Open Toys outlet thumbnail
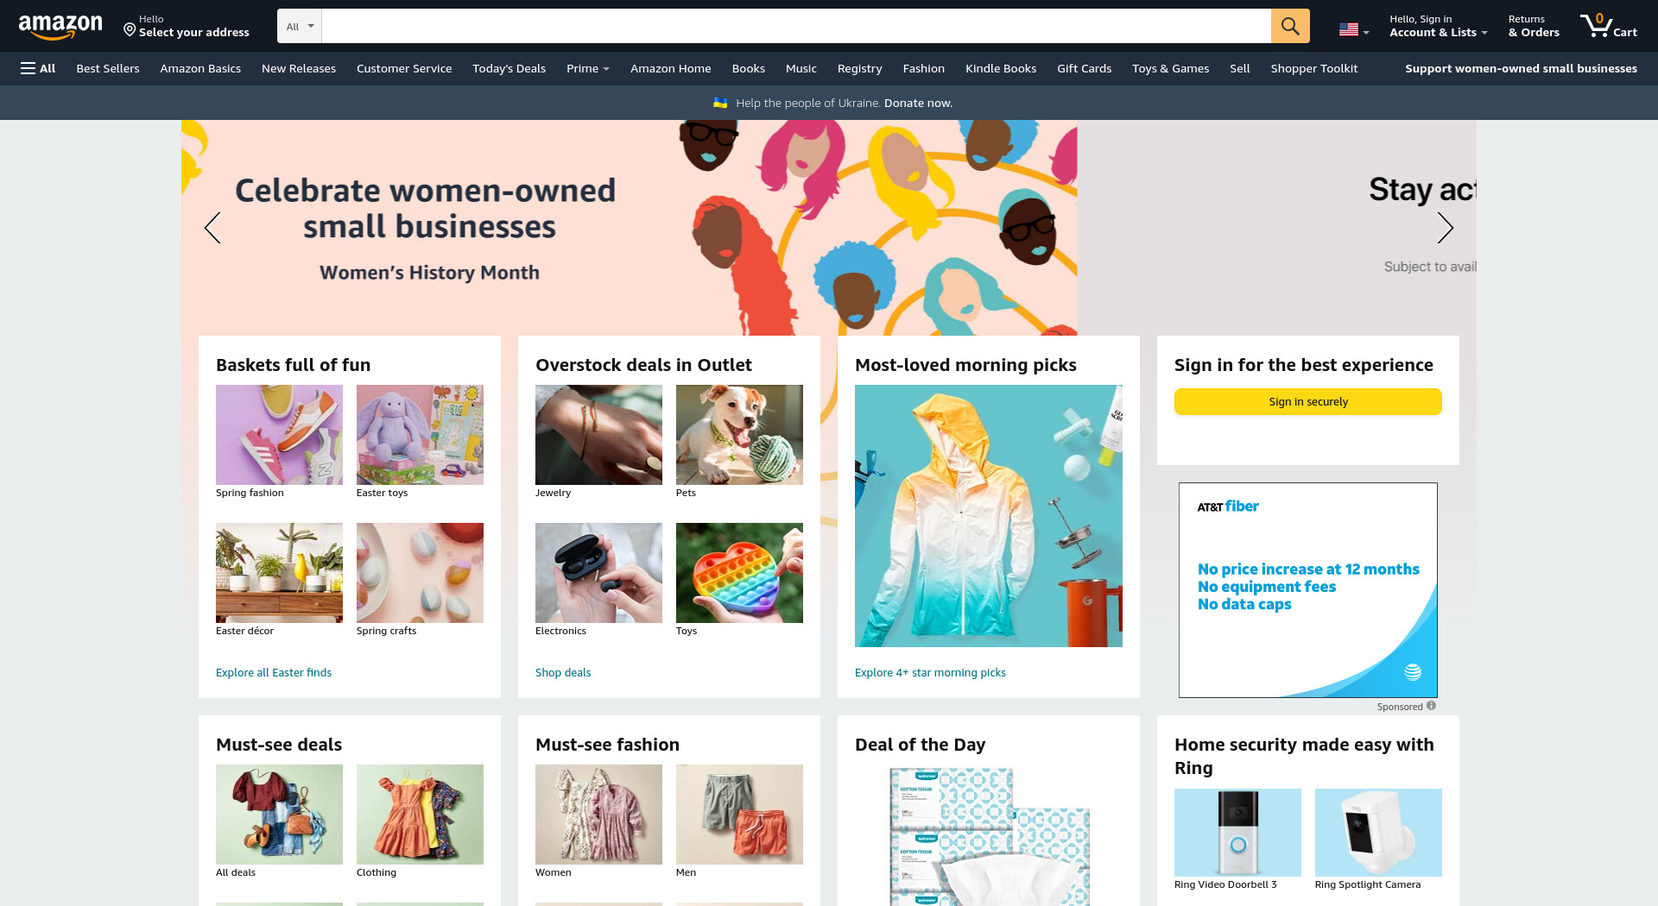The width and height of the screenshot is (1658, 906). [739, 573]
